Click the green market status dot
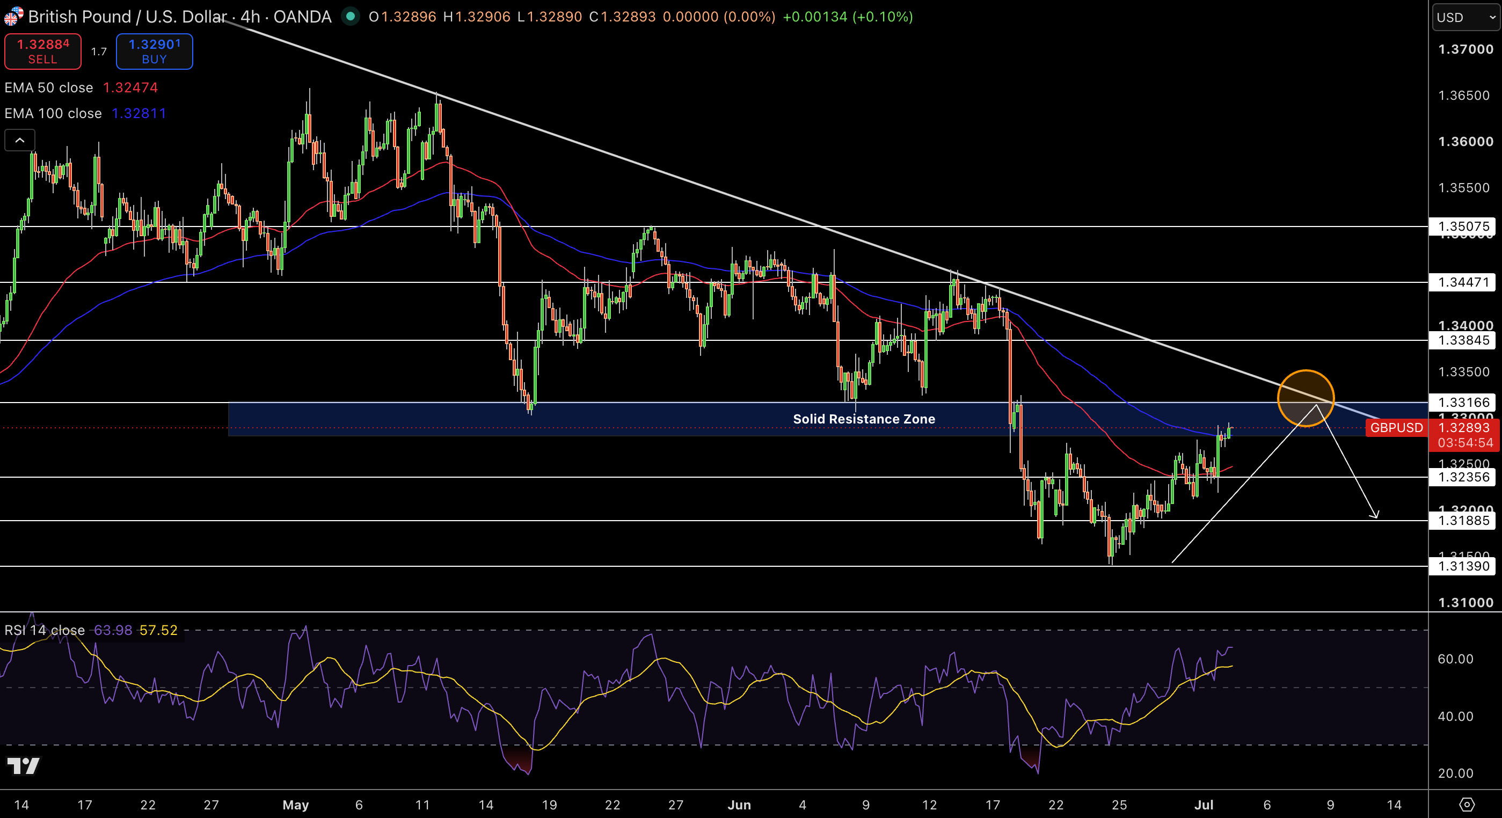Image resolution: width=1502 pixels, height=818 pixels. click(350, 16)
